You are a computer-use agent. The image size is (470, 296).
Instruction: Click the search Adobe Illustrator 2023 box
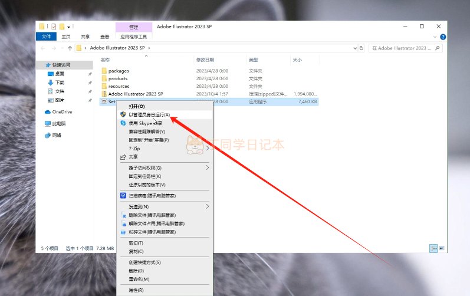406,48
